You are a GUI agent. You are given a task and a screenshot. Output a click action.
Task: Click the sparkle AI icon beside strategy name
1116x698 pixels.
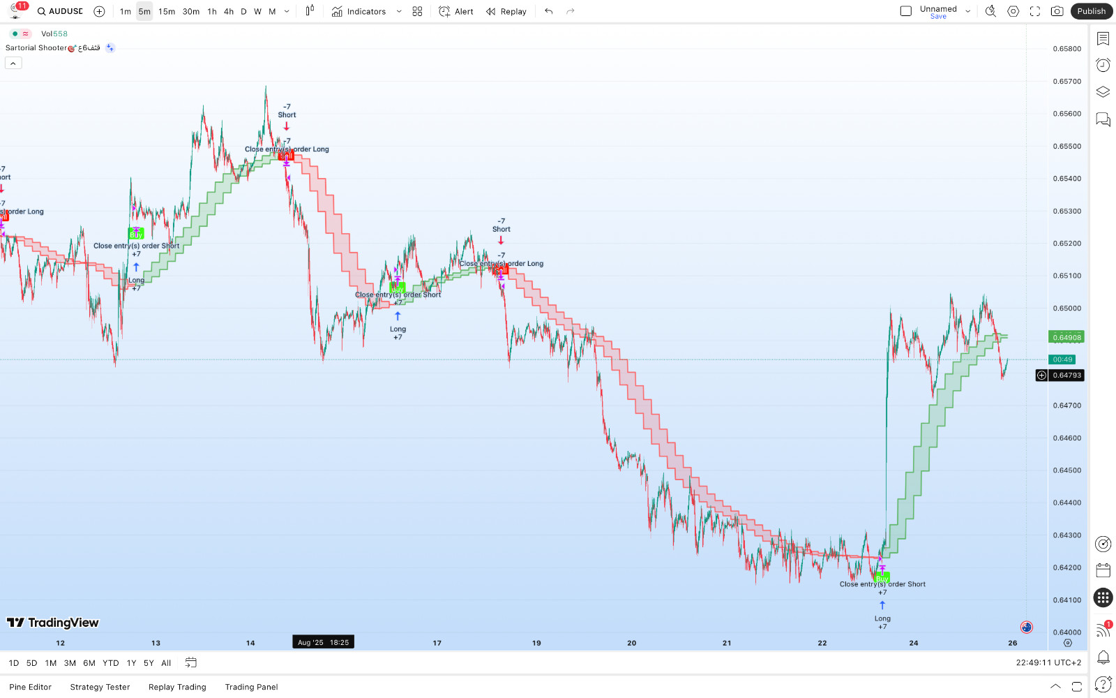(x=110, y=48)
